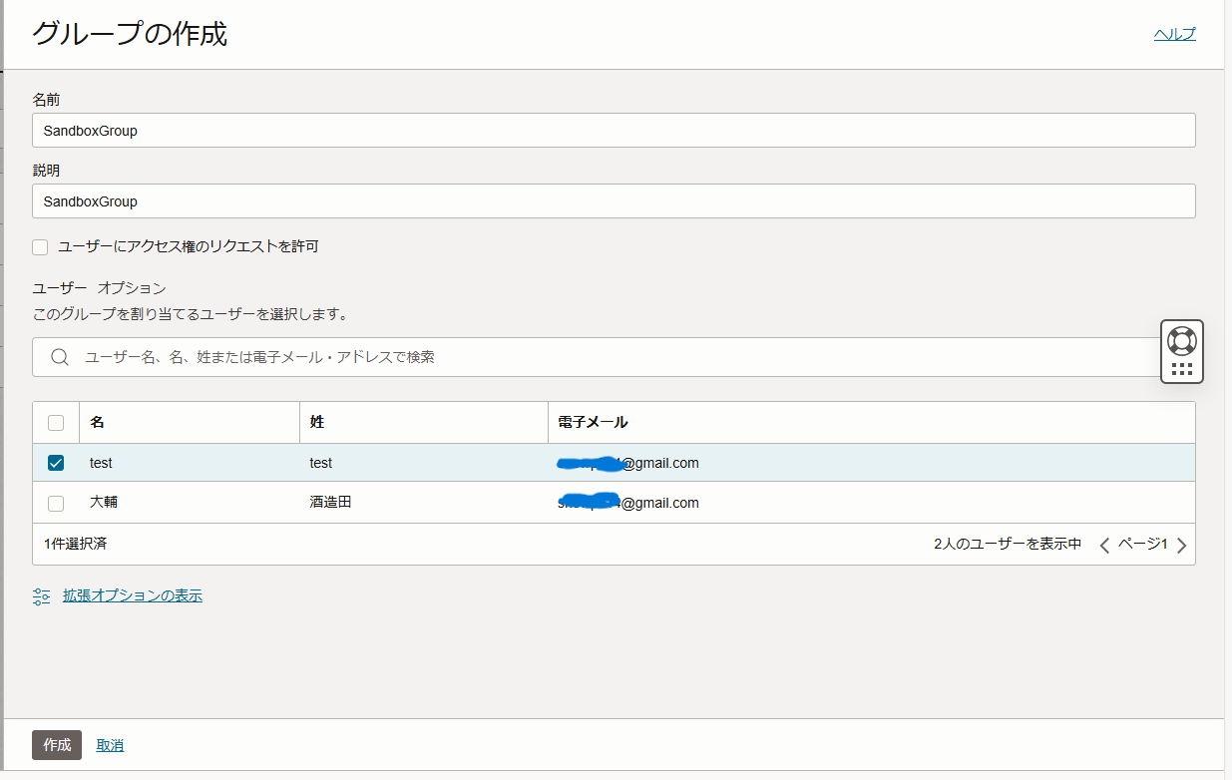Viewport: 1232px width, 780px height.
Task: Click the 作成 create button
Action: pyautogui.click(x=57, y=745)
